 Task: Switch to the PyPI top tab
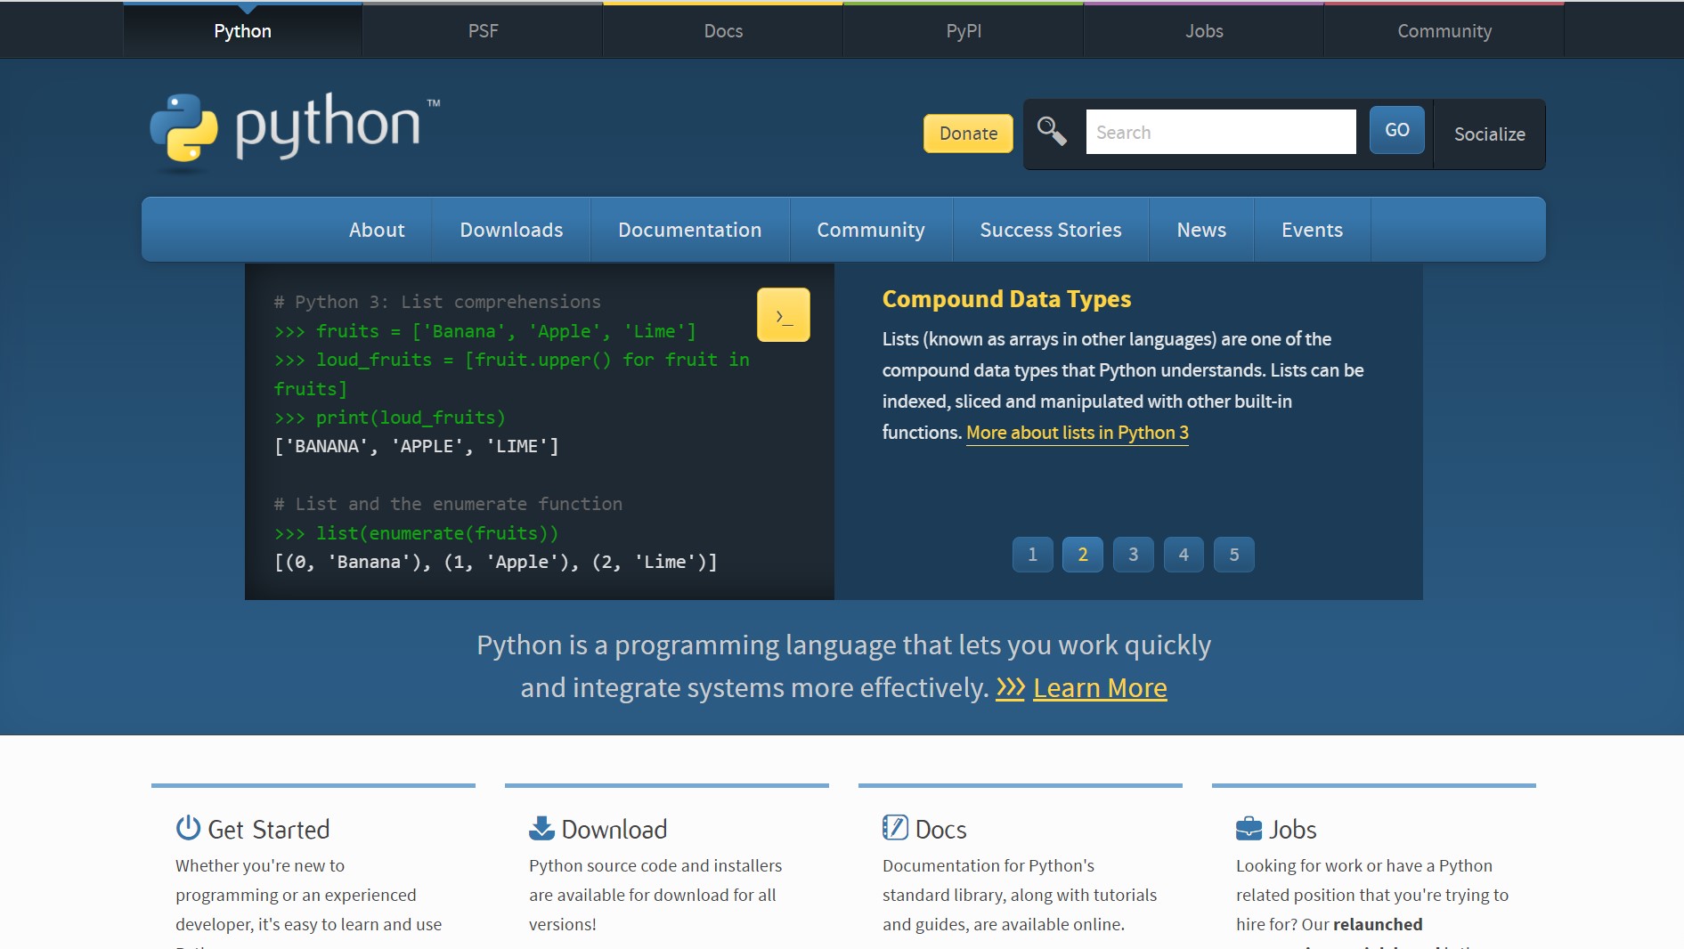tap(964, 31)
